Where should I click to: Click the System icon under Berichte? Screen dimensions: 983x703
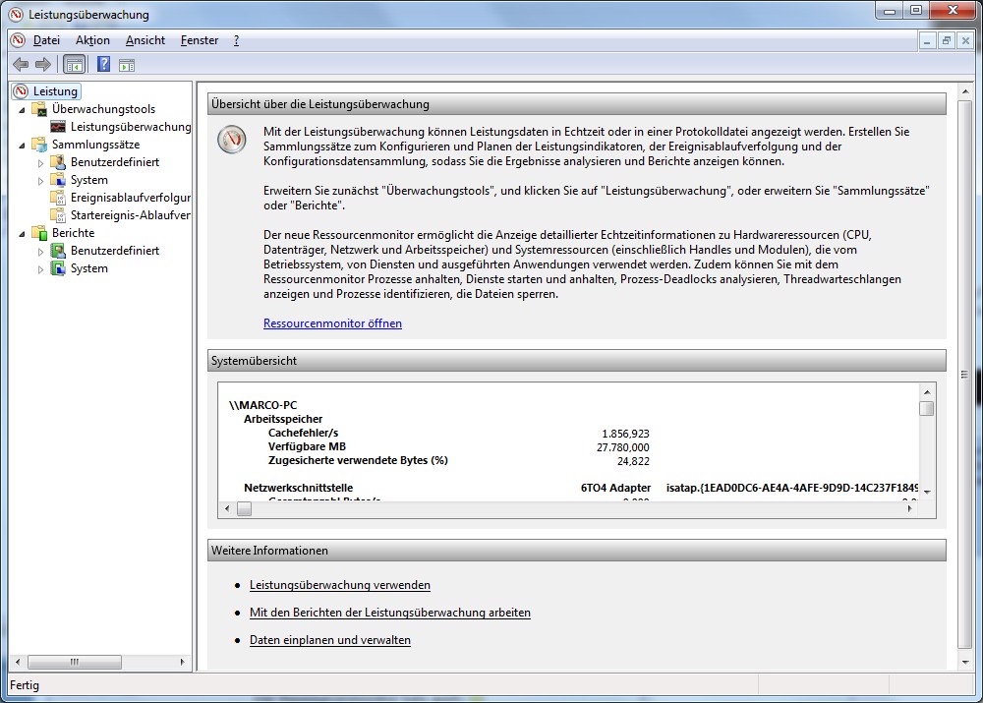[x=58, y=268]
